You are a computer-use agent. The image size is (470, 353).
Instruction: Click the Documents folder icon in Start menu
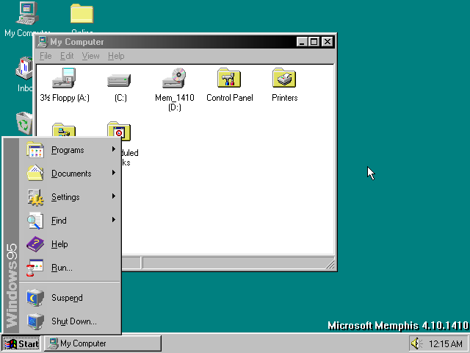pos(35,173)
